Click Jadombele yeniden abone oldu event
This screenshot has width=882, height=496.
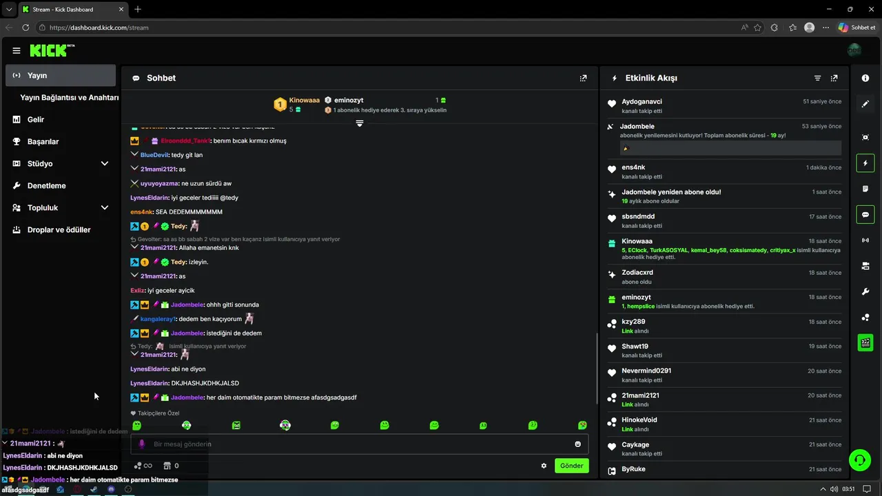click(x=725, y=196)
